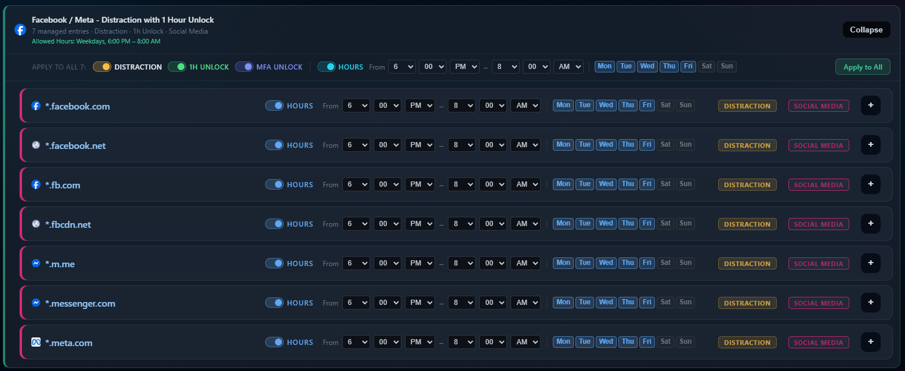Image resolution: width=905 pixels, height=371 pixels.
Task: Toggle Sun day chip for *.fbcdn.net
Action: (x=686, y=223)
